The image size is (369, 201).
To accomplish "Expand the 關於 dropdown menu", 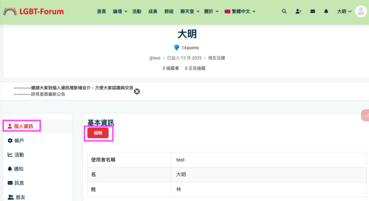I will (211, 12).
